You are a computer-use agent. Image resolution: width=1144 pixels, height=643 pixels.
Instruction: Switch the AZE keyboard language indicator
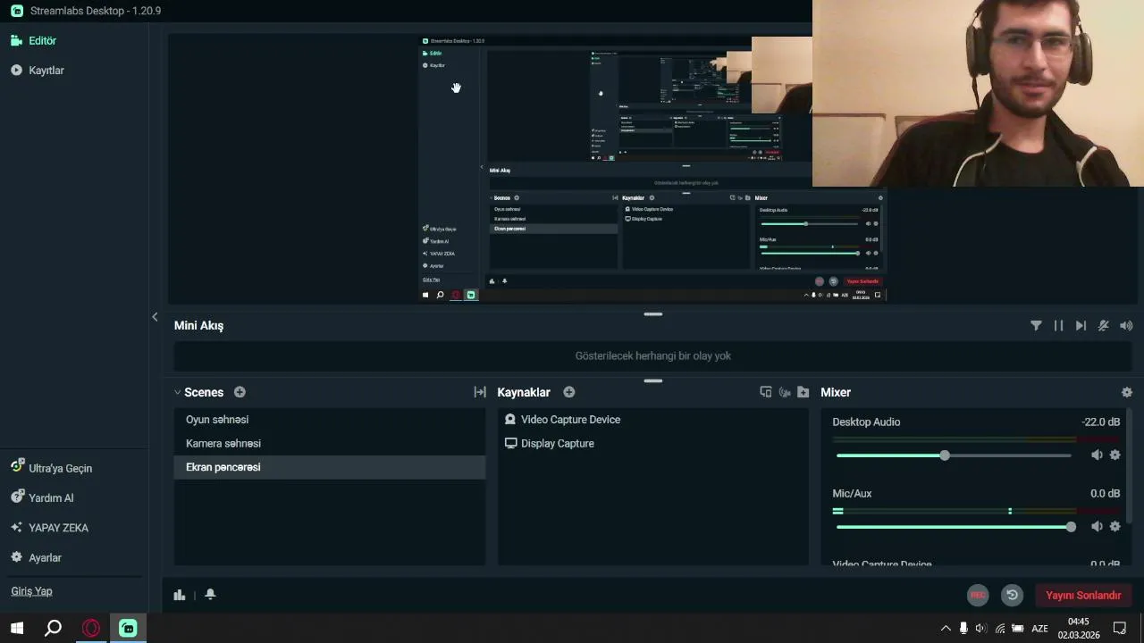1039,629
